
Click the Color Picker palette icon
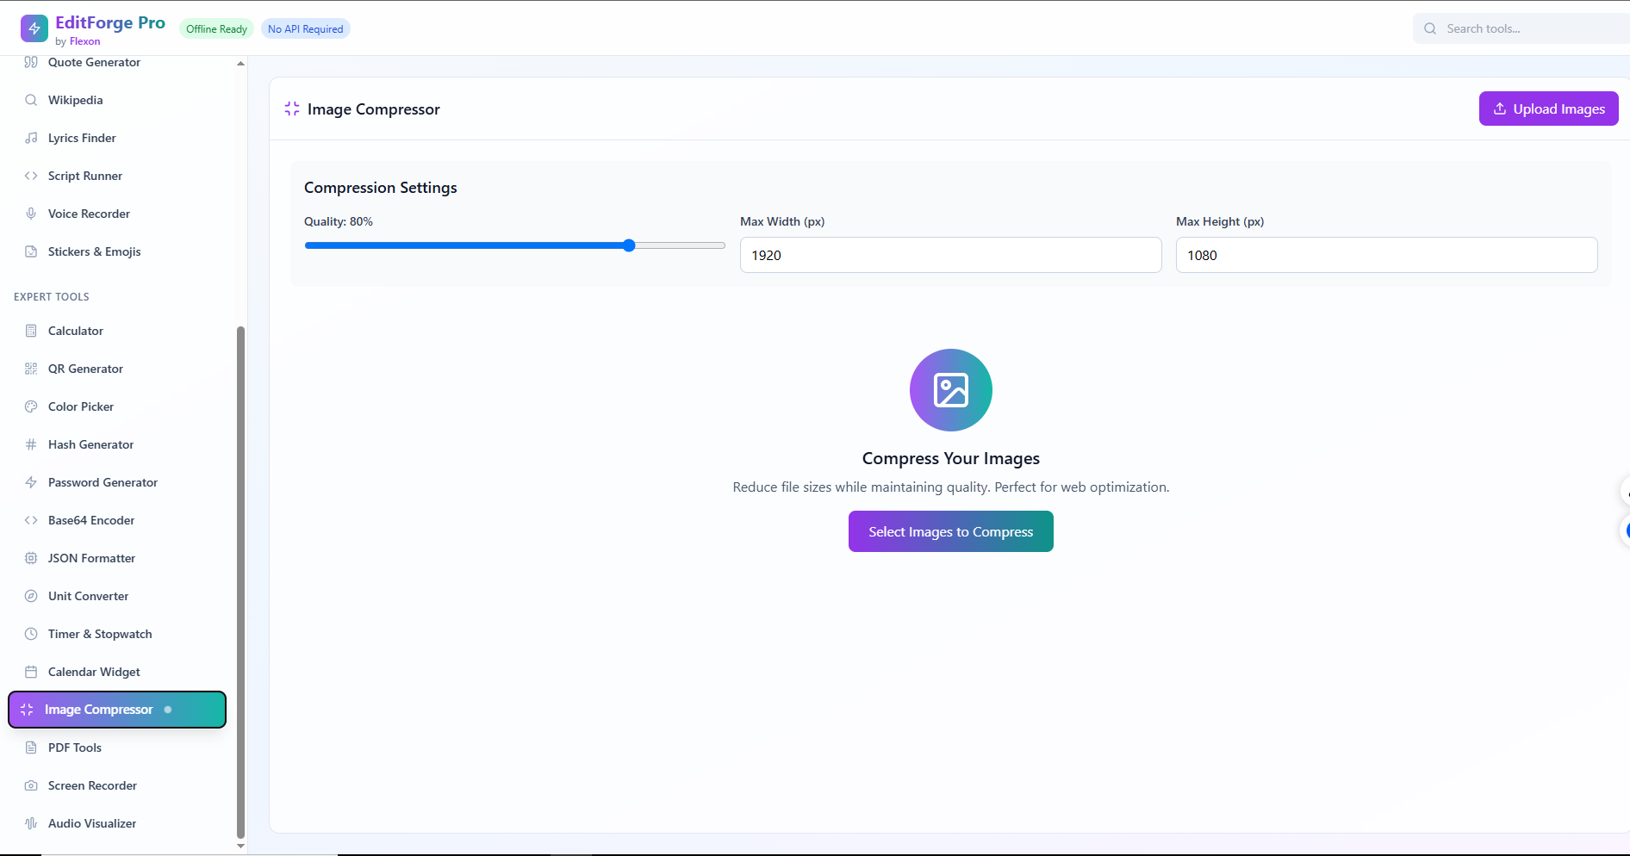pos(31,406)
